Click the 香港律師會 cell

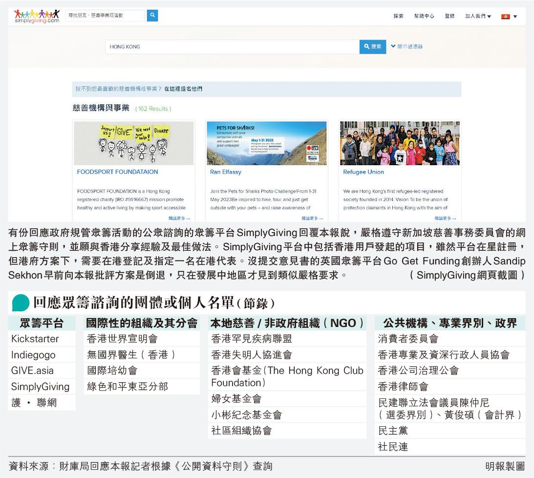coord(450,386)
